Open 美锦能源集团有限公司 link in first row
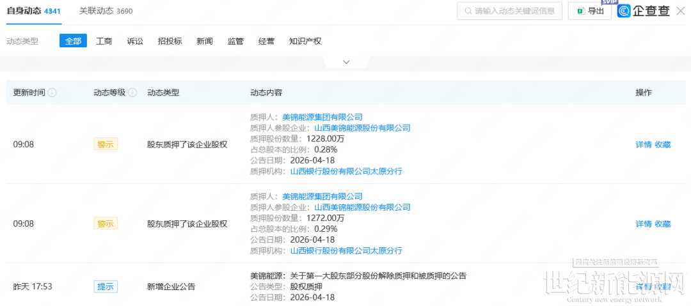 (322, 117)
